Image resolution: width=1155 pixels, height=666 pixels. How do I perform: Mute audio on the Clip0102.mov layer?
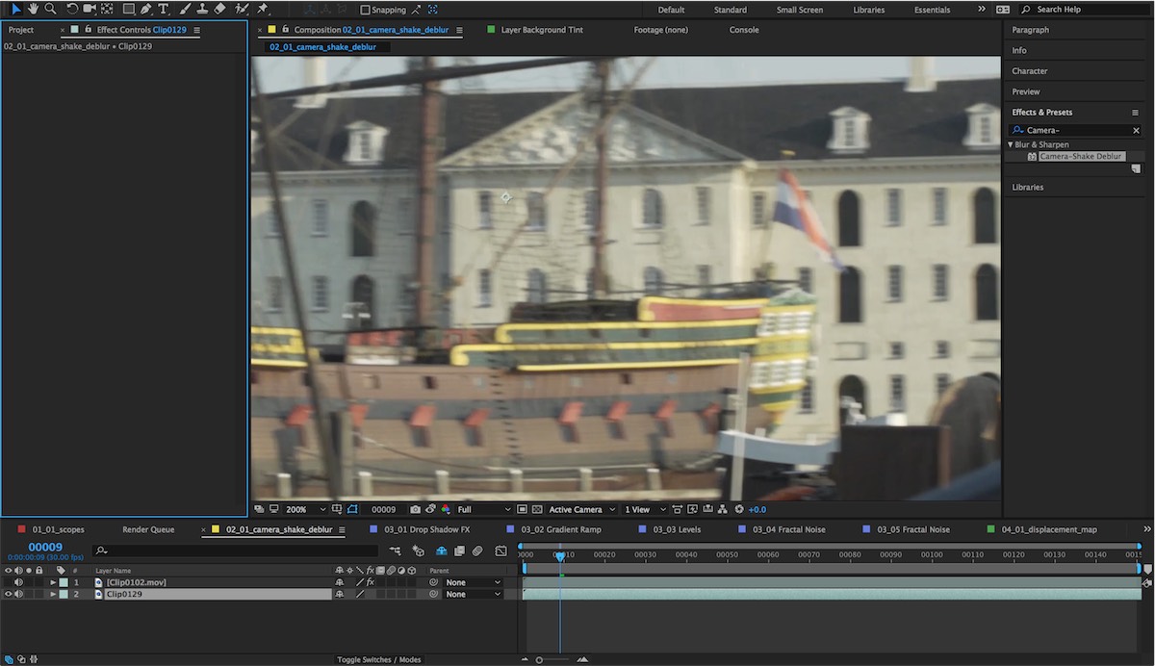tap(18, 582)
